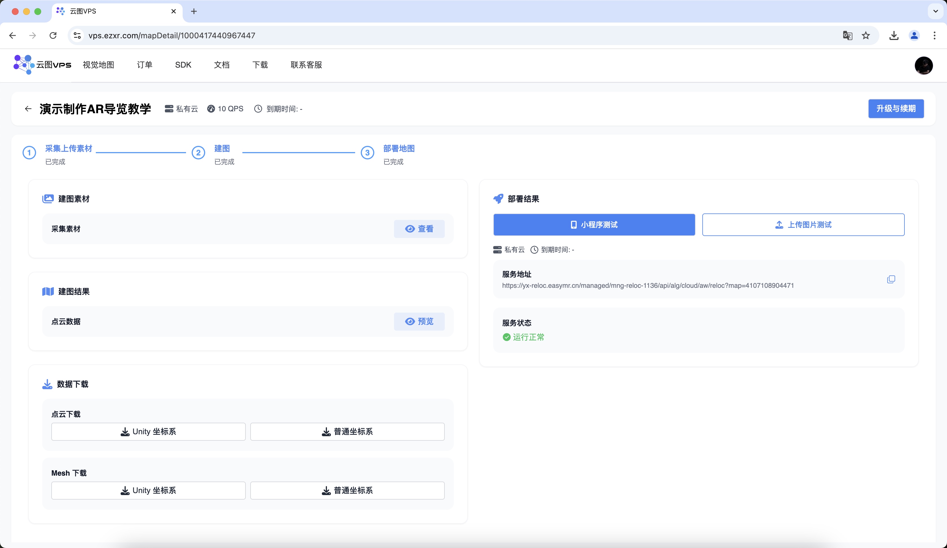Image resolution: width=947 pixels, height=548 pixels.
Task: Expand the tab search chevron at top right
Action: [x=935, y=11]
